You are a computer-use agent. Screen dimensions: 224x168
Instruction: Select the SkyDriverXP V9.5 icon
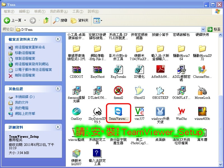pyautogui.click(x=97, y=111)
